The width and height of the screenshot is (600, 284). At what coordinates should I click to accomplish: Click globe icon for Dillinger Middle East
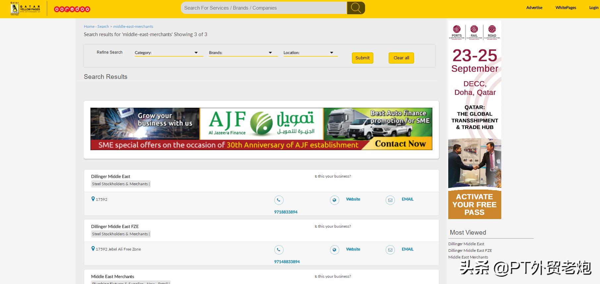pyautogui.click(x=334, y=200)
